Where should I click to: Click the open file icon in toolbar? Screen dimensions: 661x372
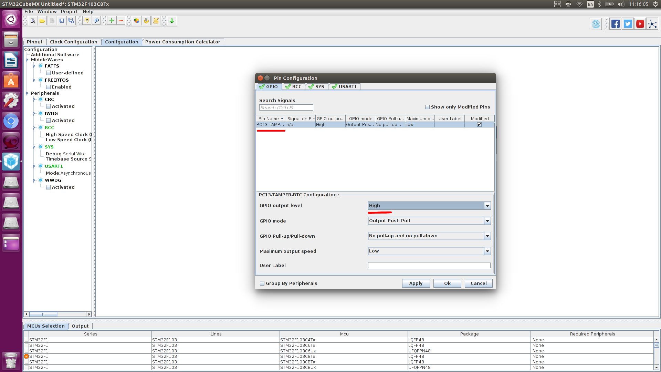pyautogui.click(x=42, y=20)
